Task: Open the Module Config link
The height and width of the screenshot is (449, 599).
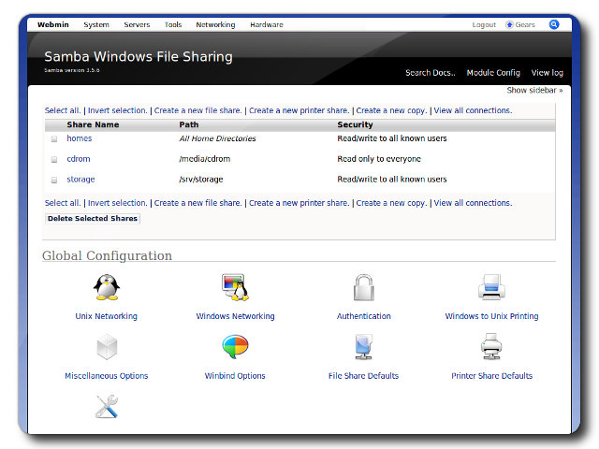Action: [x=493, y=73]
